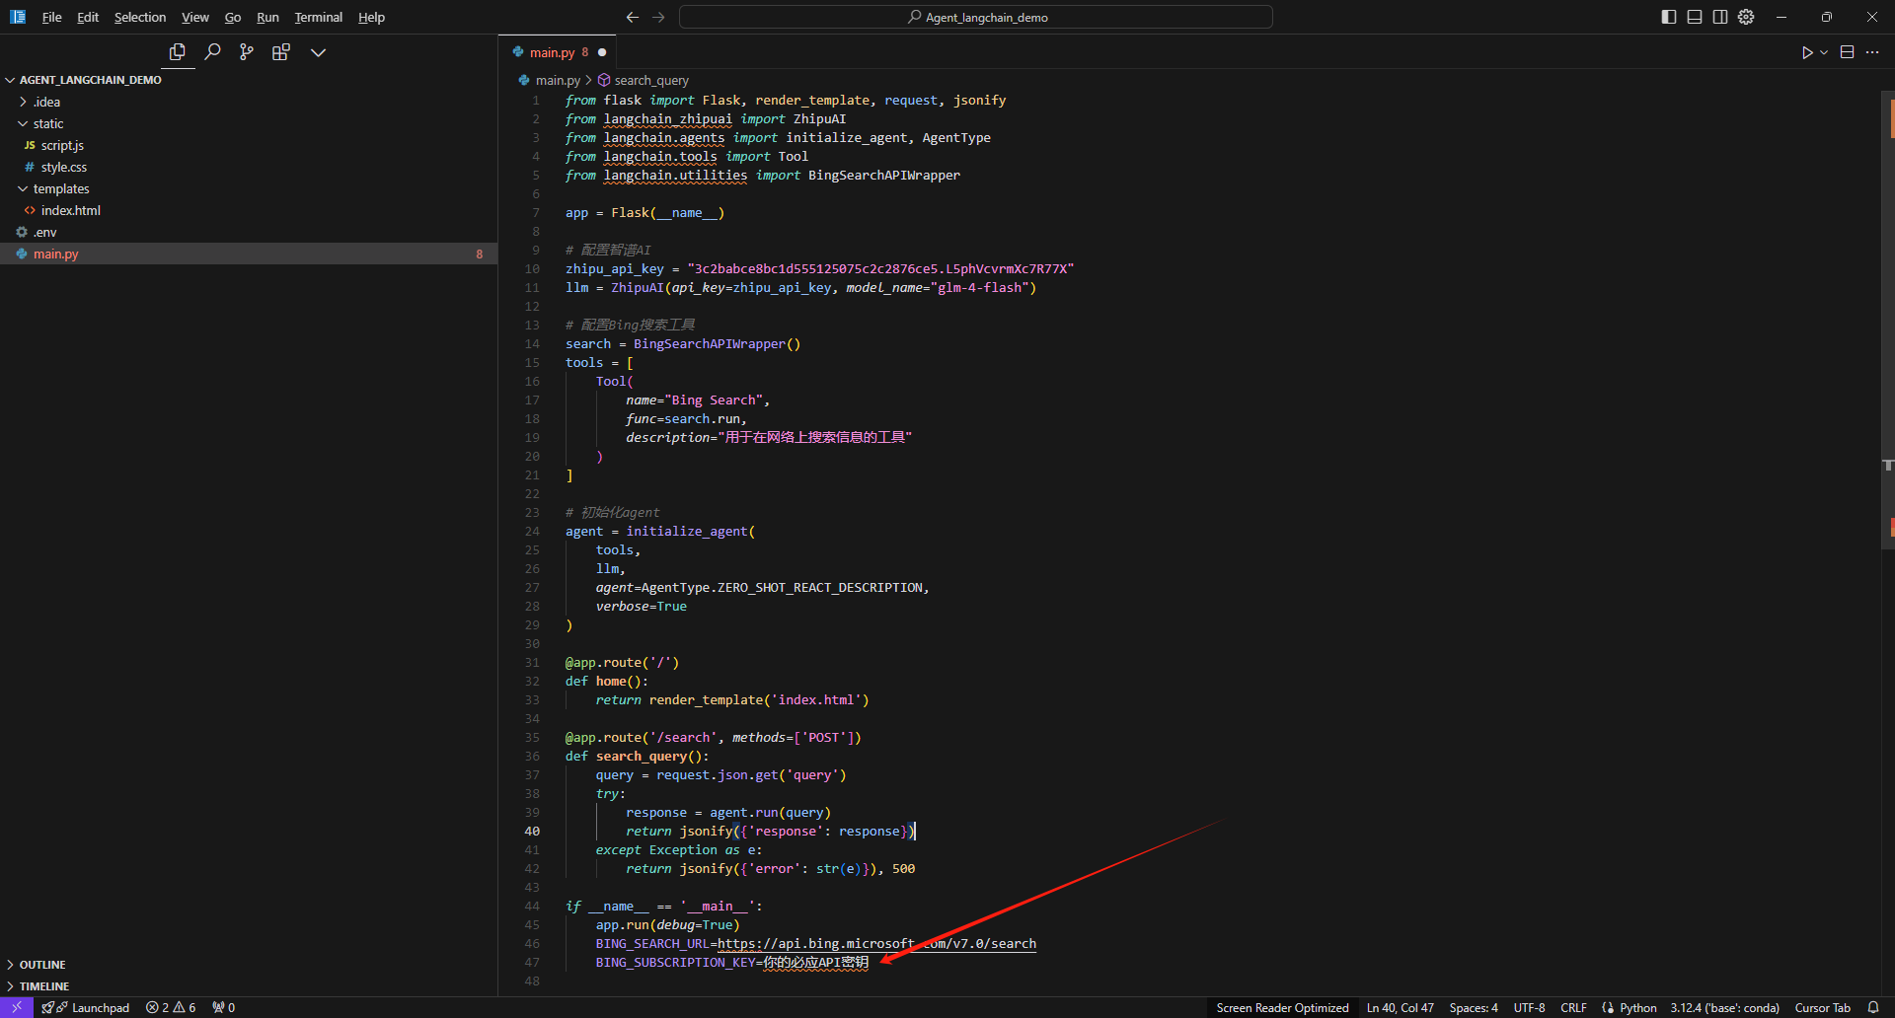This screenshot has height=1018, width=1895.
Task: Click Launchpad in the status bar
Action: tap(86, 1007)
